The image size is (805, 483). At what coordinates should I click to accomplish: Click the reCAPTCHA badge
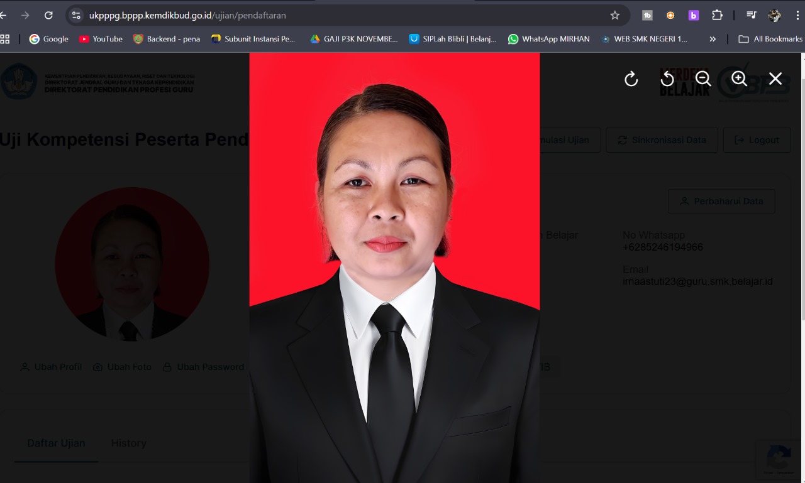tap(779, 460)
